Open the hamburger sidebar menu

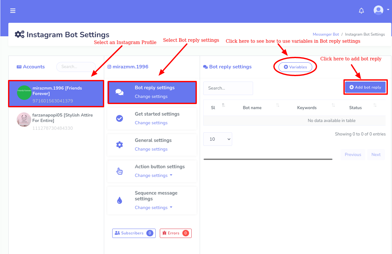[13, 11]
